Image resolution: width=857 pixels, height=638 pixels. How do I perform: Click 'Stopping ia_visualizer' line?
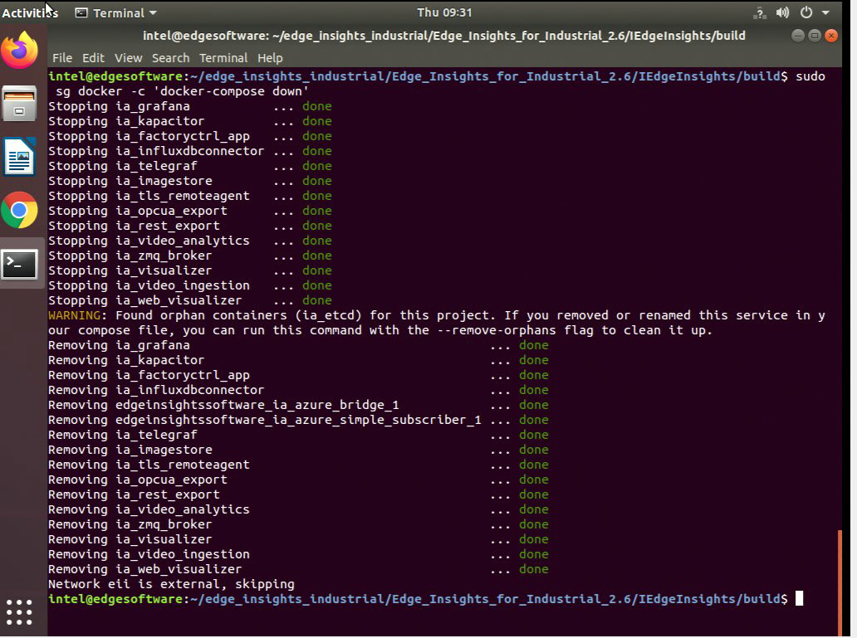189,270
